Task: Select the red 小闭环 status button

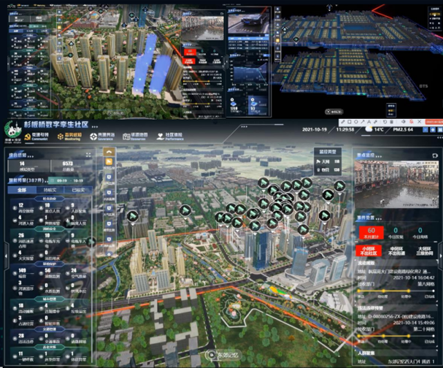Action: pos(371,251)
